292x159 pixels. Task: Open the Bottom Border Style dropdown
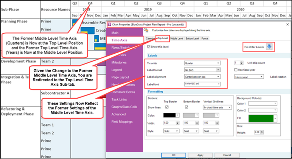click(x=191, y=131)
